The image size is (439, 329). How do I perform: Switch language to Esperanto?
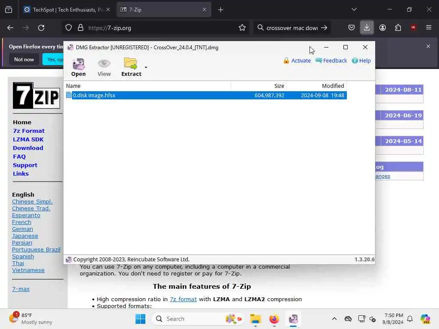click(26, 215)
